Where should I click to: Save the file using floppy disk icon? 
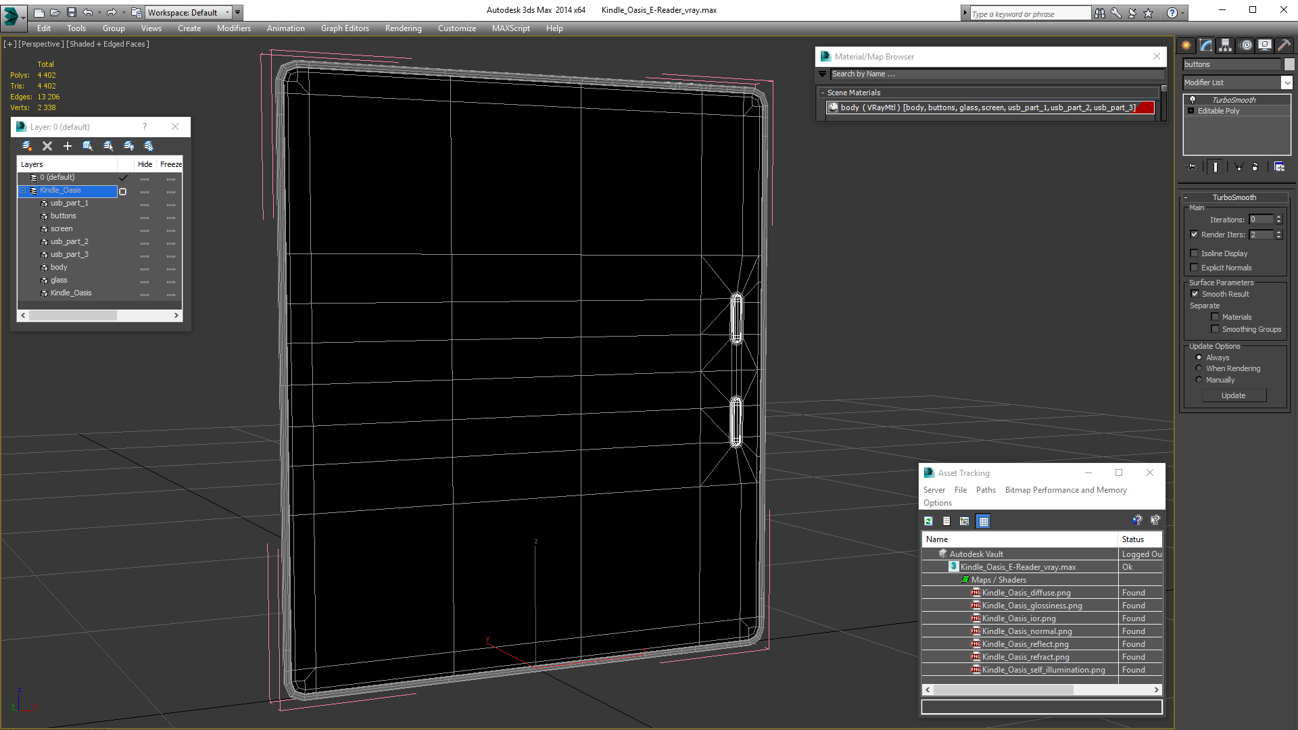coord(71,12)
